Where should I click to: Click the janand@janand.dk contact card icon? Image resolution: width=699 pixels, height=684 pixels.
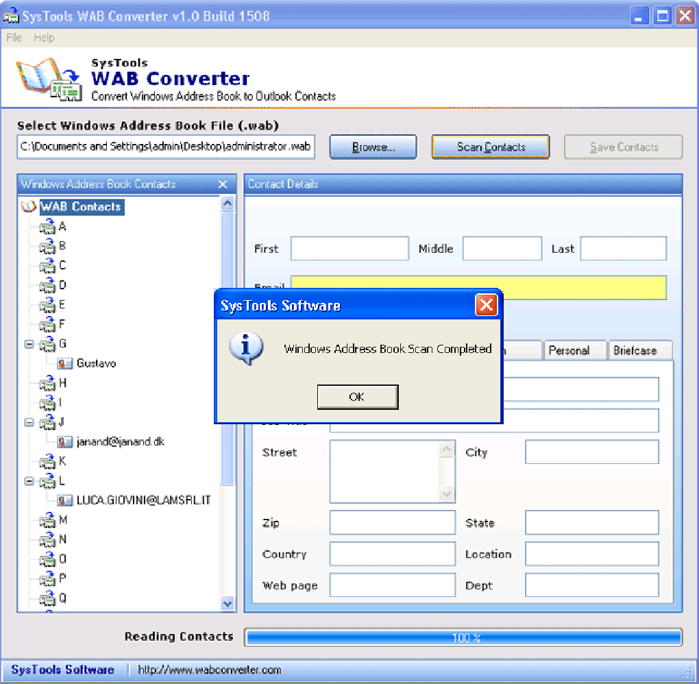click(x=65, y=442)
